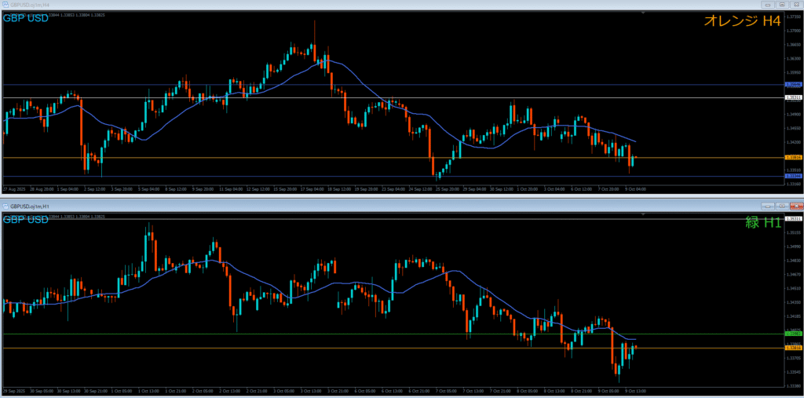Minimize the upper GBPUSD H4 chart window
This screenshot has width=804, height=398.
point(767,5)
